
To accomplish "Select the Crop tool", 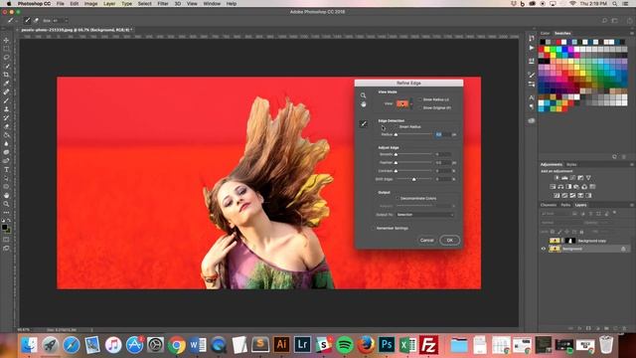I will (6, 75).
